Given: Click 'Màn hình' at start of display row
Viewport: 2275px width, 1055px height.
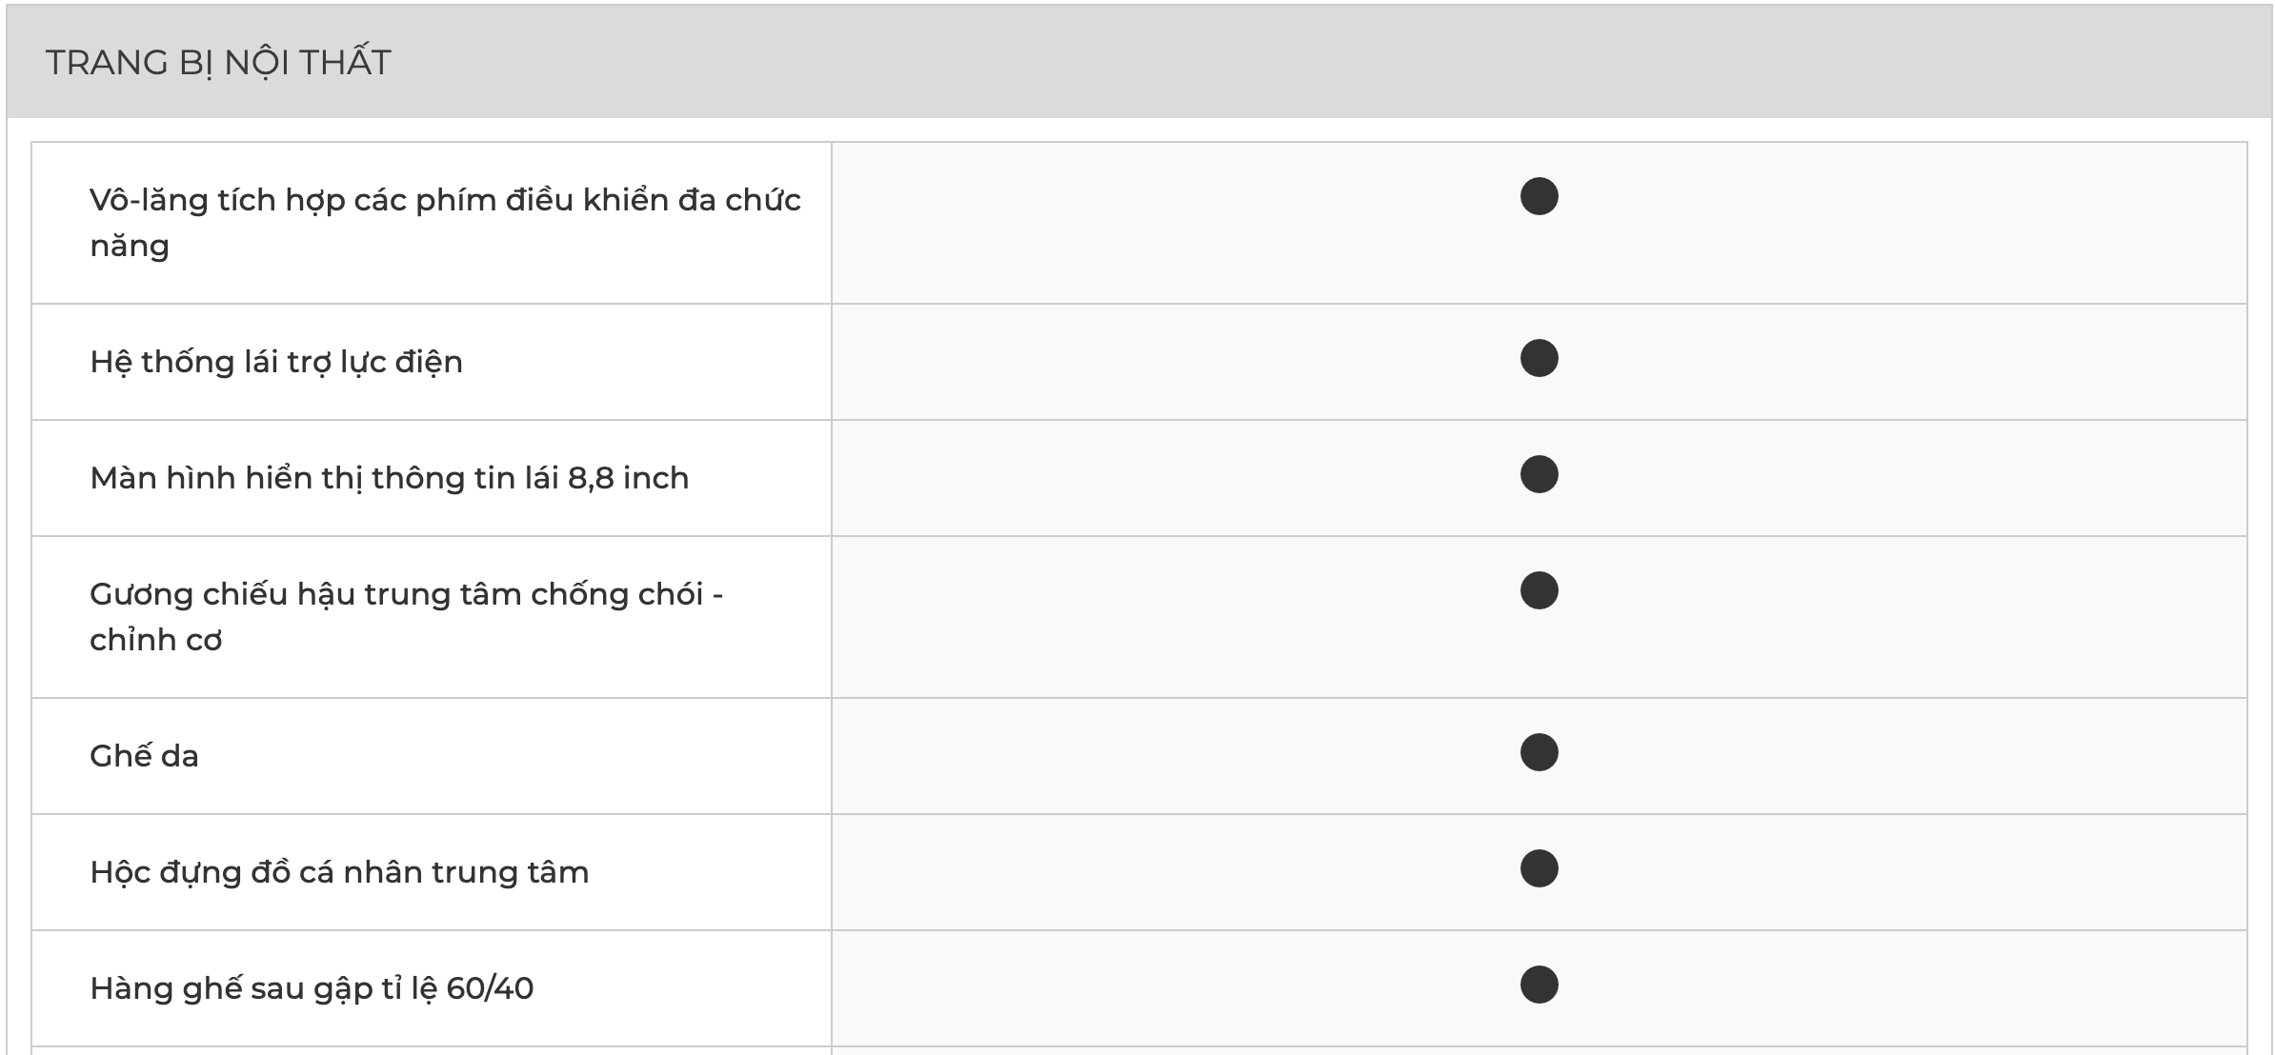Looking at the screenshot, I should pyautogui.click(x=161, y=478).
